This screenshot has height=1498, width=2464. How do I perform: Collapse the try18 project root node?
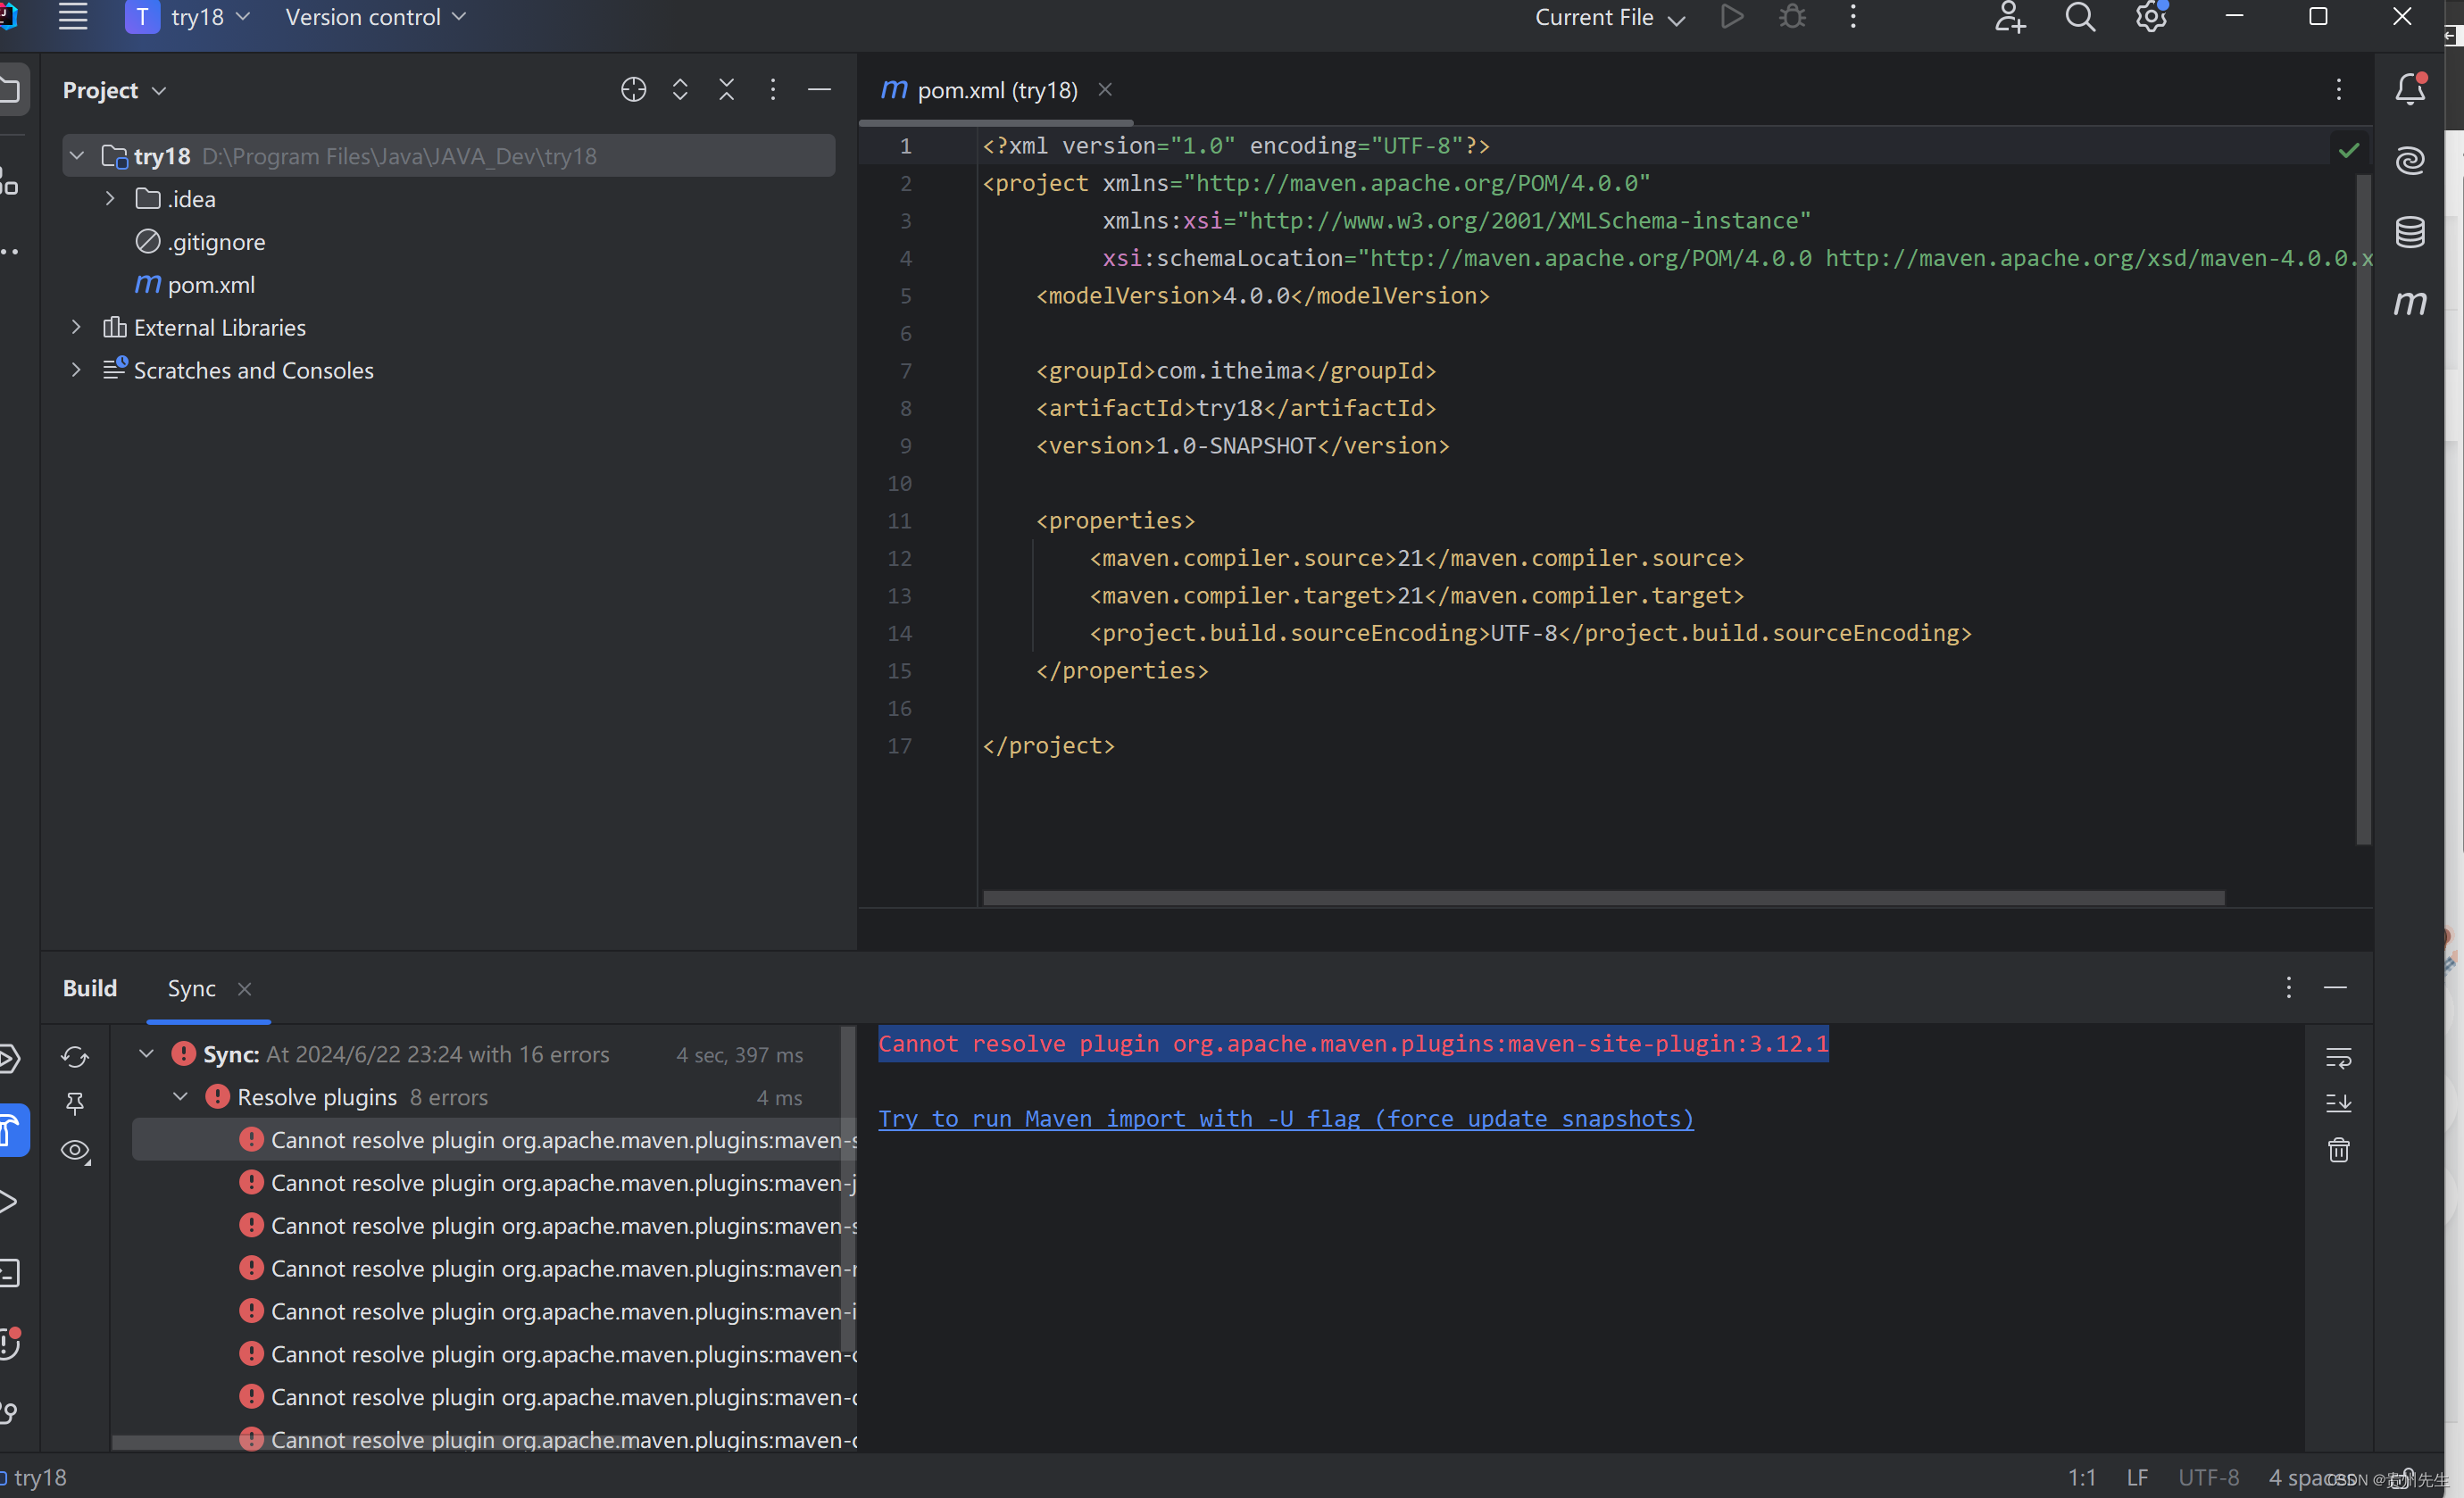(x=77, y=155)
